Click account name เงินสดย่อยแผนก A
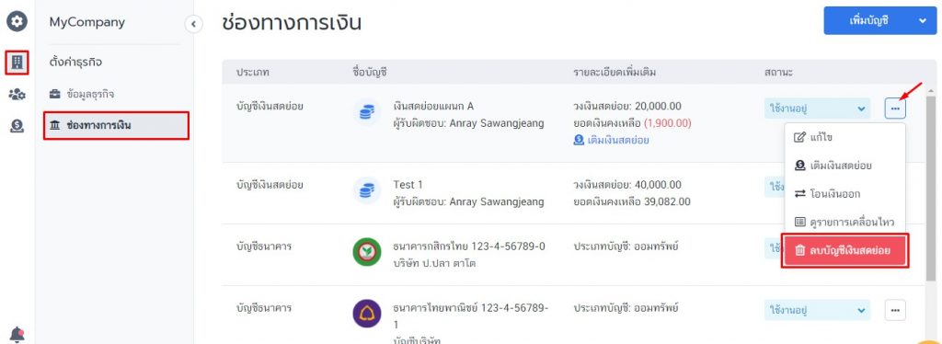This screenshot has width=942, height=344. tap(434, 107)
